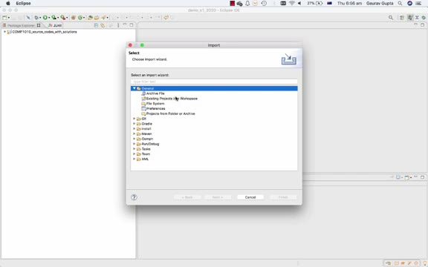Click the Debug toolbar icon
Viewport: 428px width, 267px height.
tap(36, 18)
